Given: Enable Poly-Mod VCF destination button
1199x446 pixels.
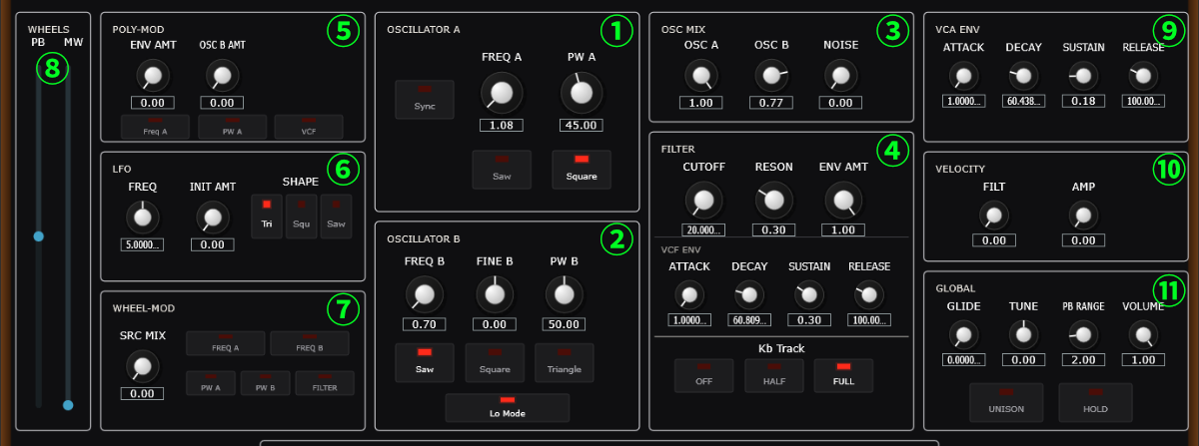Looking at the screenshot, I should [x=309, y=127].
